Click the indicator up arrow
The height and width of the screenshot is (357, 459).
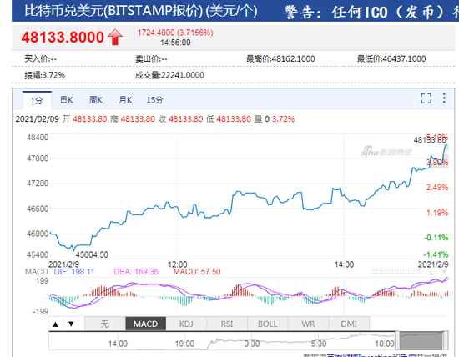[x=55, y=324]
